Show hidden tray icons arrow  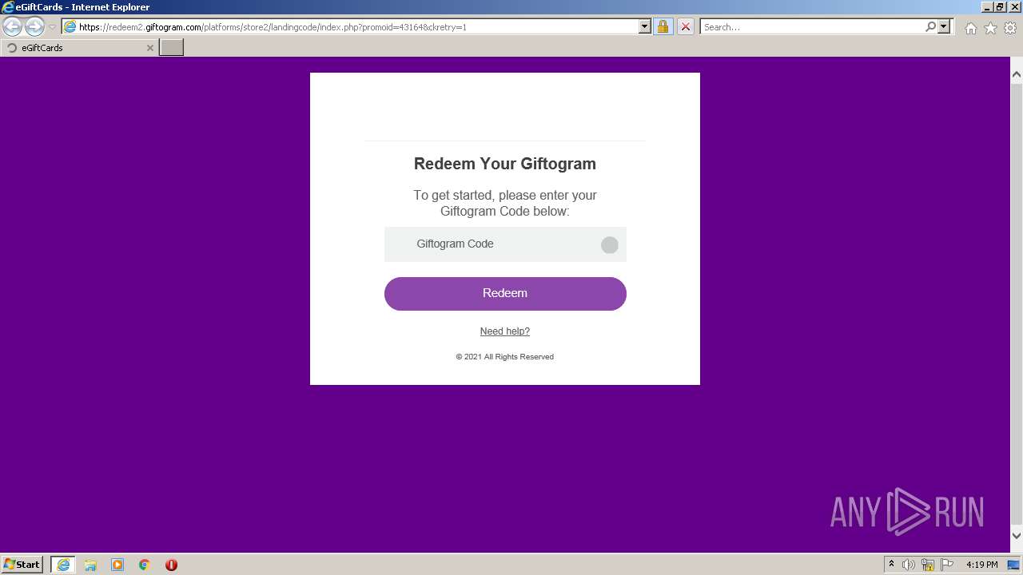click(x=891, y=565)
